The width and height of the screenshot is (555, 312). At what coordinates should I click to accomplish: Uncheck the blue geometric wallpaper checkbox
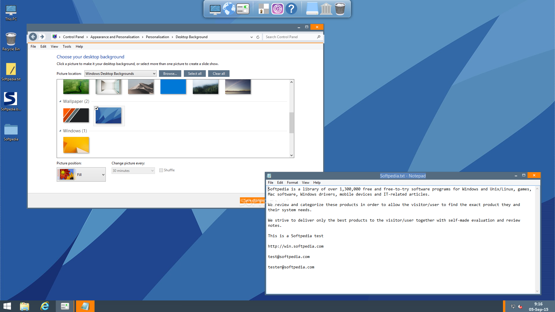(97, 108)
